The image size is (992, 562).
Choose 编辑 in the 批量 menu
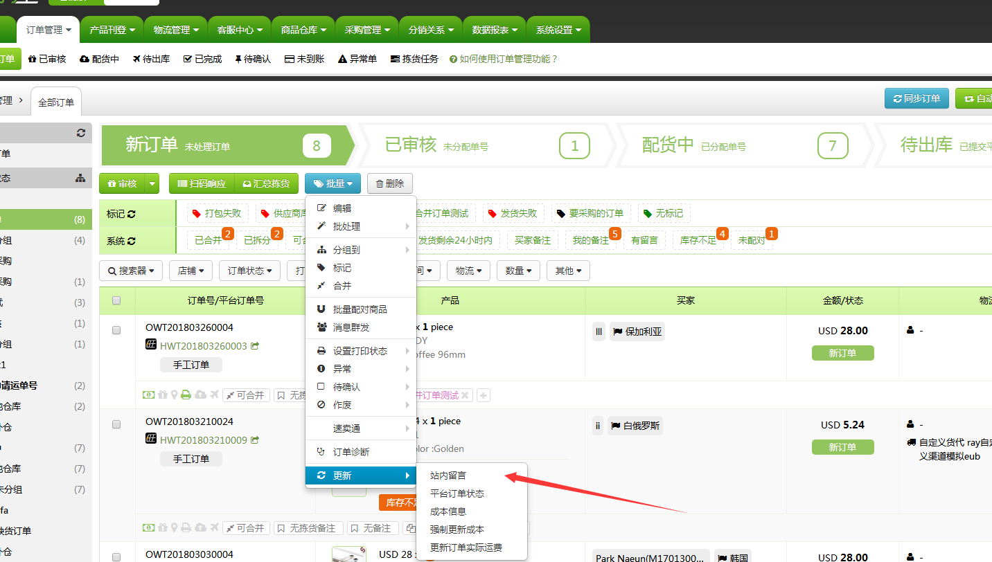361,208
